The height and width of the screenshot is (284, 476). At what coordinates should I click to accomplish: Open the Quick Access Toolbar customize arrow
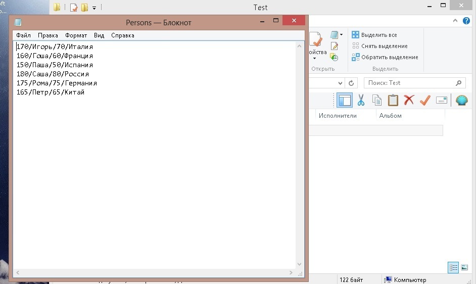pyautogui.click(x=94, y=8)
